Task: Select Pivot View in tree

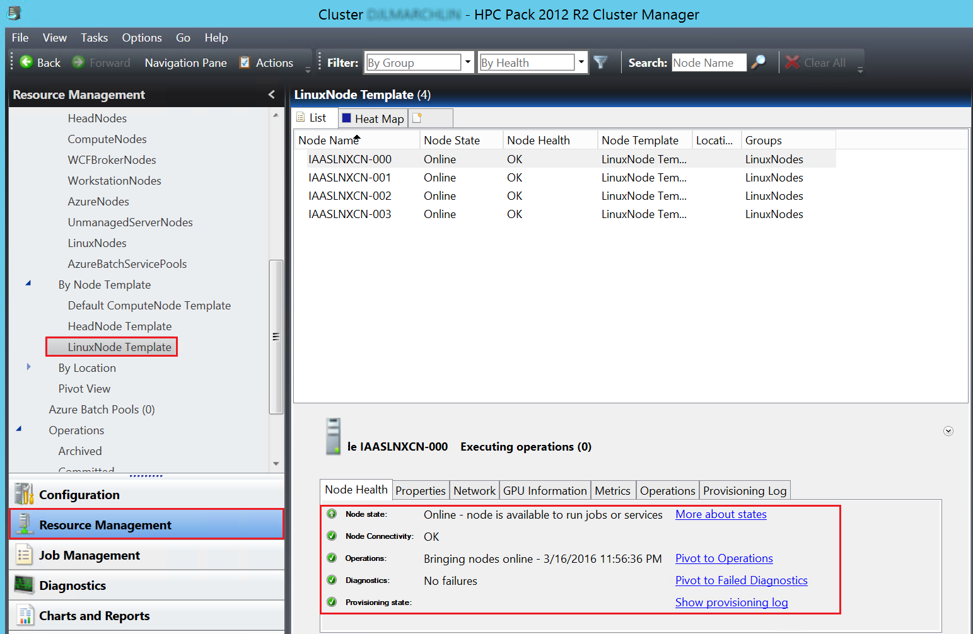Action: pyautogui.click(x=84, y=389)
